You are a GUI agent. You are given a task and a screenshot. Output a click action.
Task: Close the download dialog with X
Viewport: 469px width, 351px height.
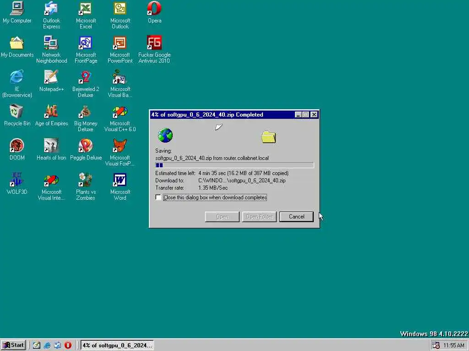click(314, 115)
